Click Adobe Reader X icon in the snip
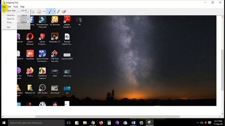225x126 pixels. pos(67,22)
